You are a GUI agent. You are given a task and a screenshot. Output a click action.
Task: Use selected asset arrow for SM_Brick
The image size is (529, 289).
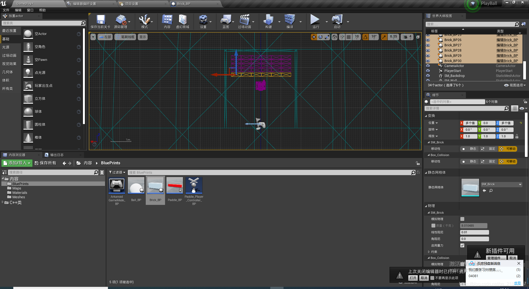click(x=484, y=191)
